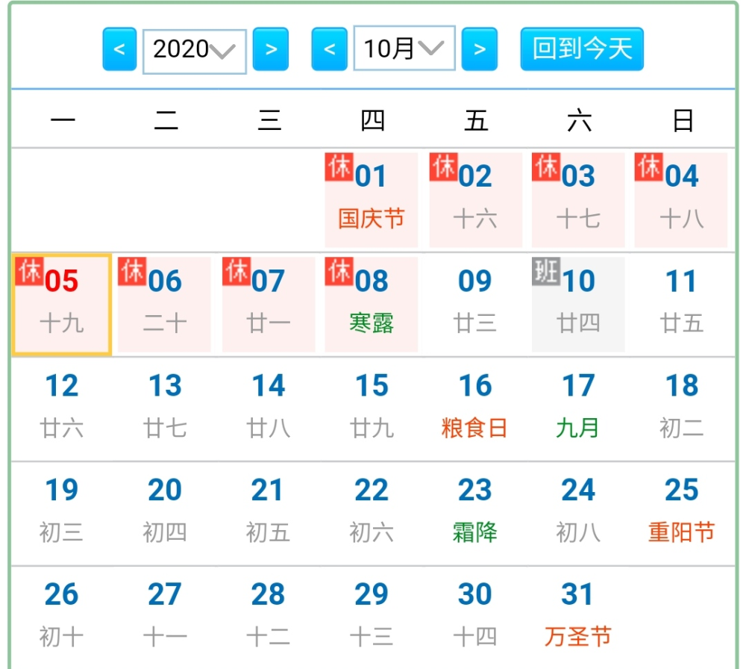Pick date 23 霜降
Image resolution: width=746 pixels, height=669 pixels.
pyautogui.click(x=474, y=512)
